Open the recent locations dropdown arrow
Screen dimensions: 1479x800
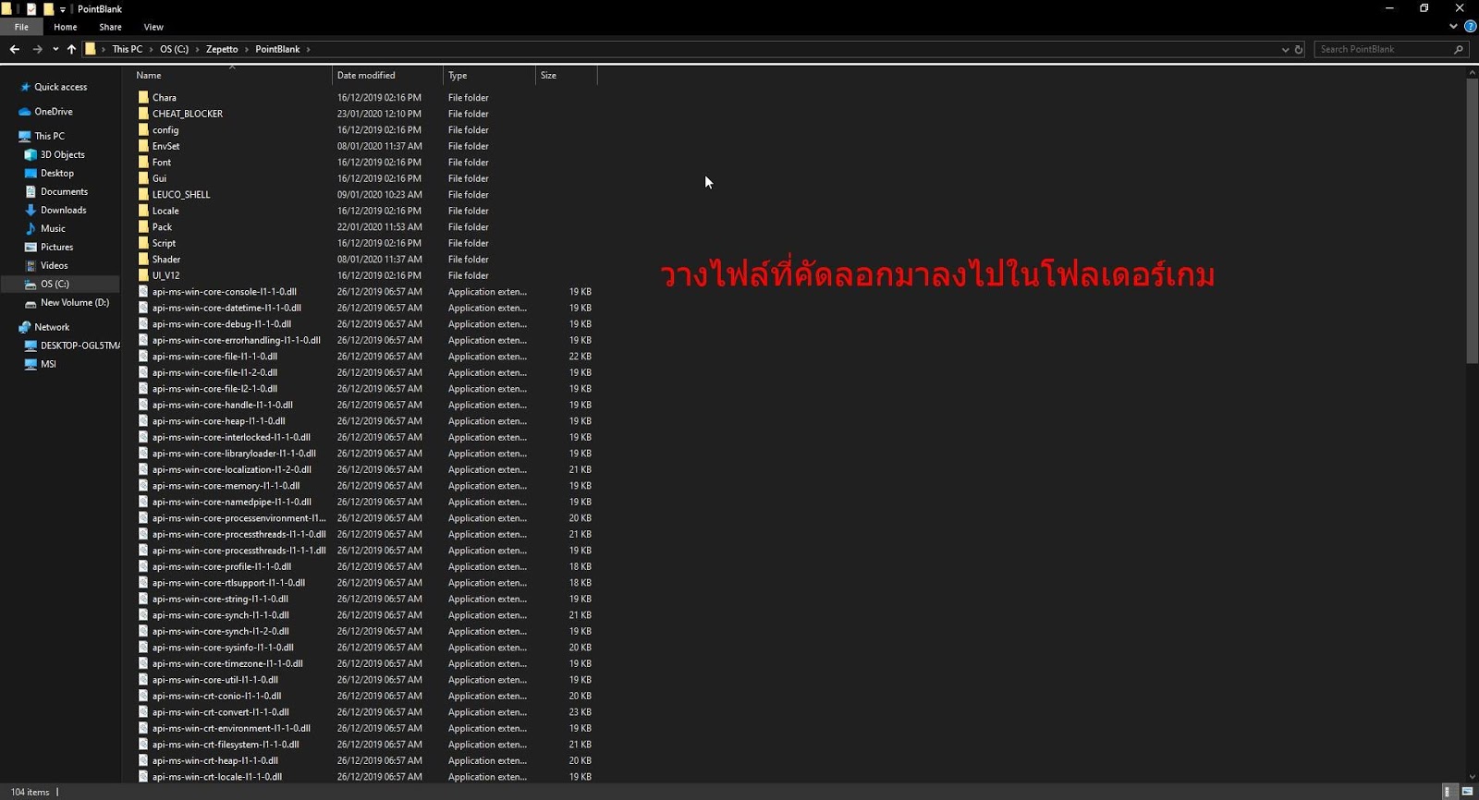tap(55, 49)
